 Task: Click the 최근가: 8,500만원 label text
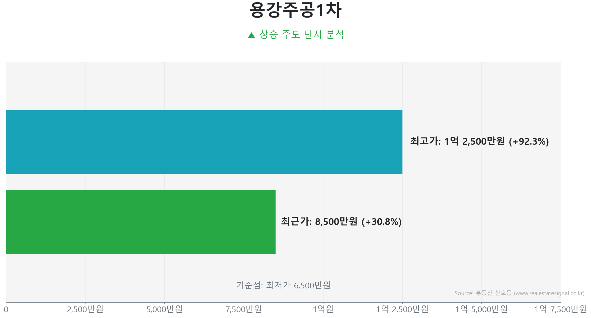pyautogui.click(x=319, y=222)
